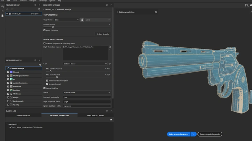Open the Mode menu
Image resolution: width=252 pixels, height=141 pixels.
coord(15,1)
